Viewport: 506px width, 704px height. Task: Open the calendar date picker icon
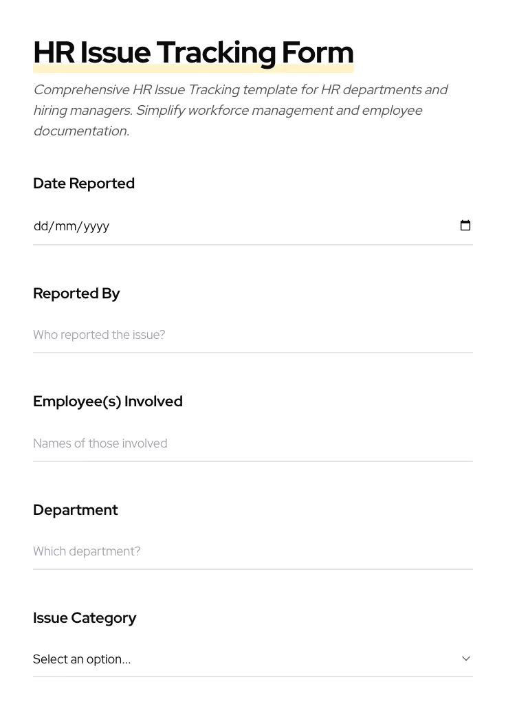465,225
